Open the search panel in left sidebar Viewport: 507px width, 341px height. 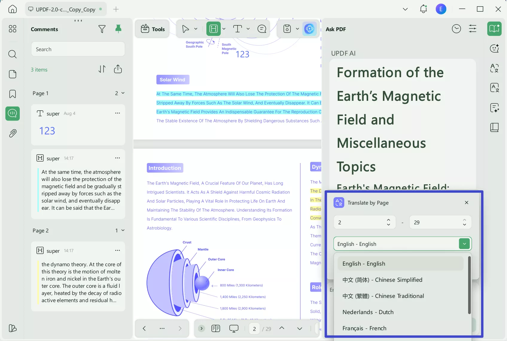[x=13, y=54]
